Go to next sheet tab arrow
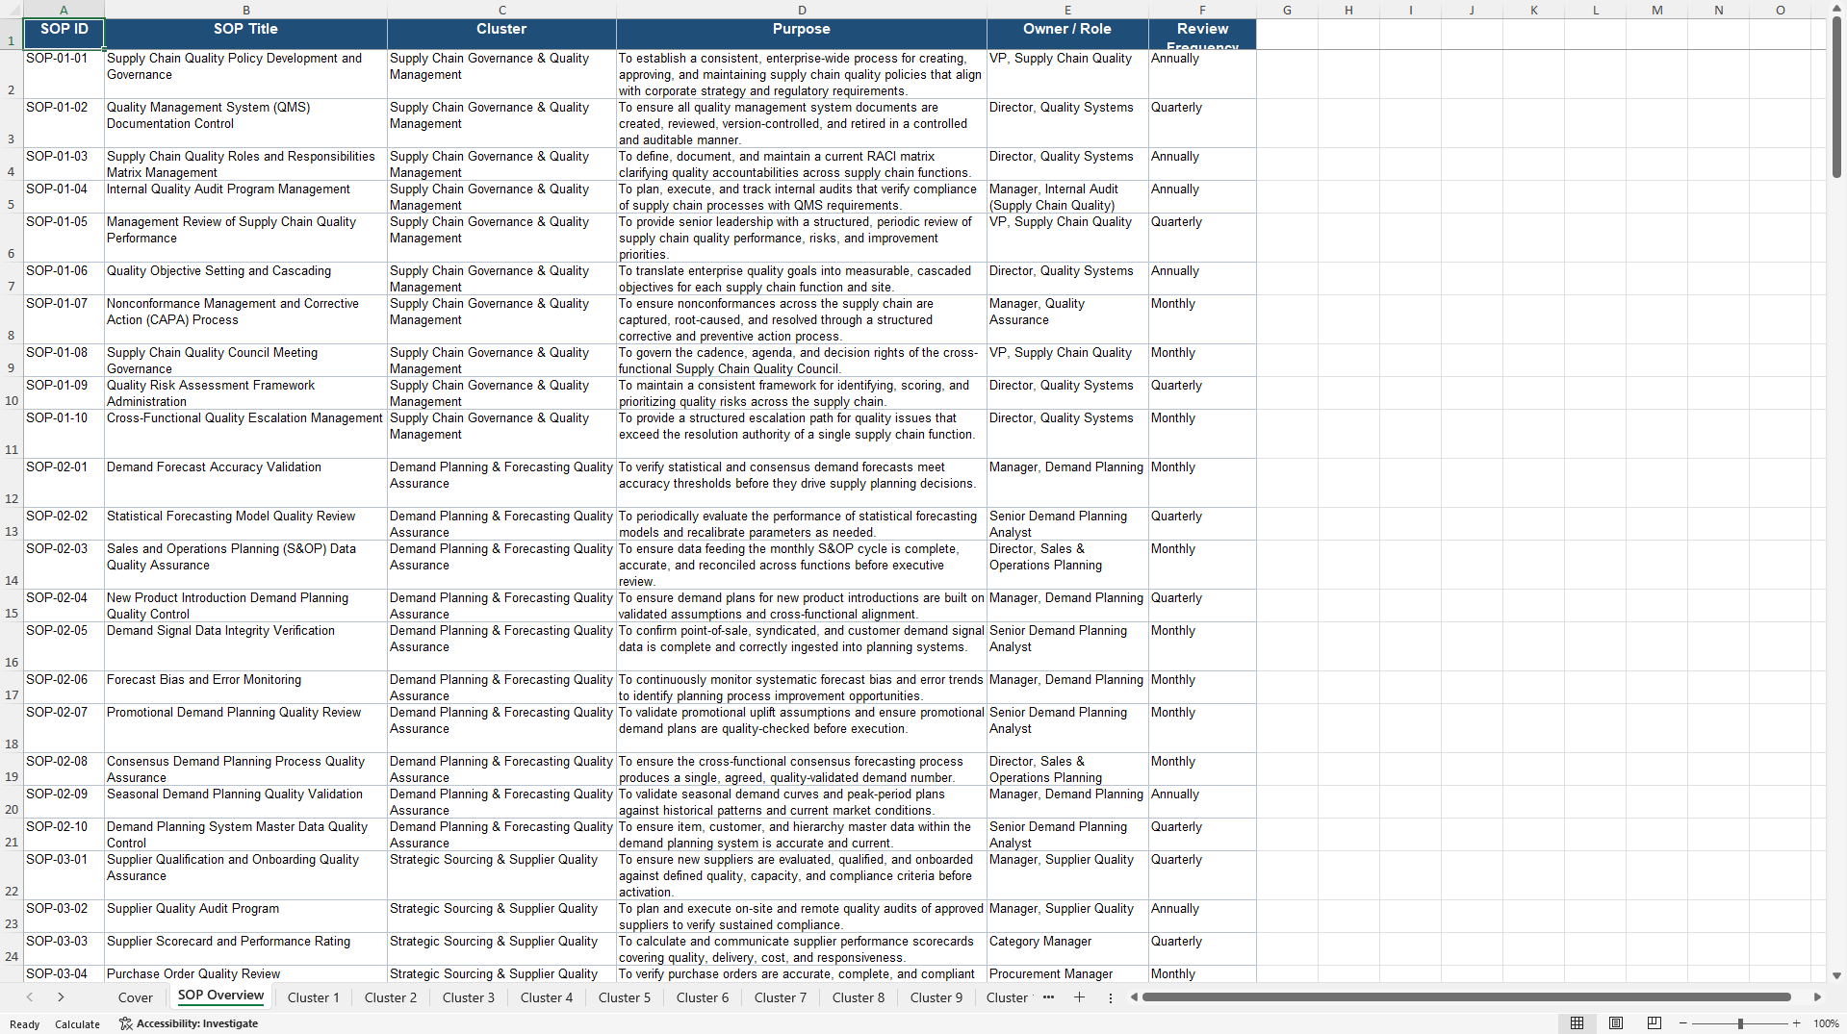The height and width of the screenshot is (1034, 1847). 61,997
